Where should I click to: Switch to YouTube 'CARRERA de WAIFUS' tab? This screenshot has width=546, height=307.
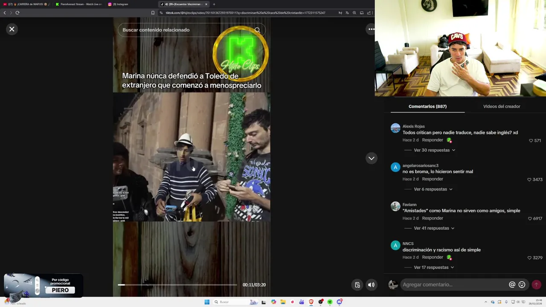(x=26, y=4)
